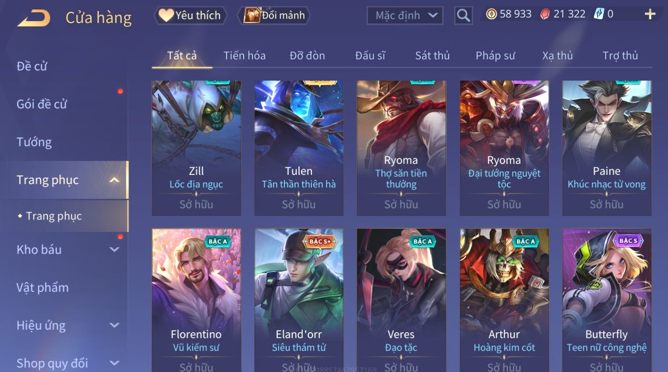Viewport: 668px width, 372px height.
Task: Open Yêu thích favorites heart button
Action: [190, 15]
